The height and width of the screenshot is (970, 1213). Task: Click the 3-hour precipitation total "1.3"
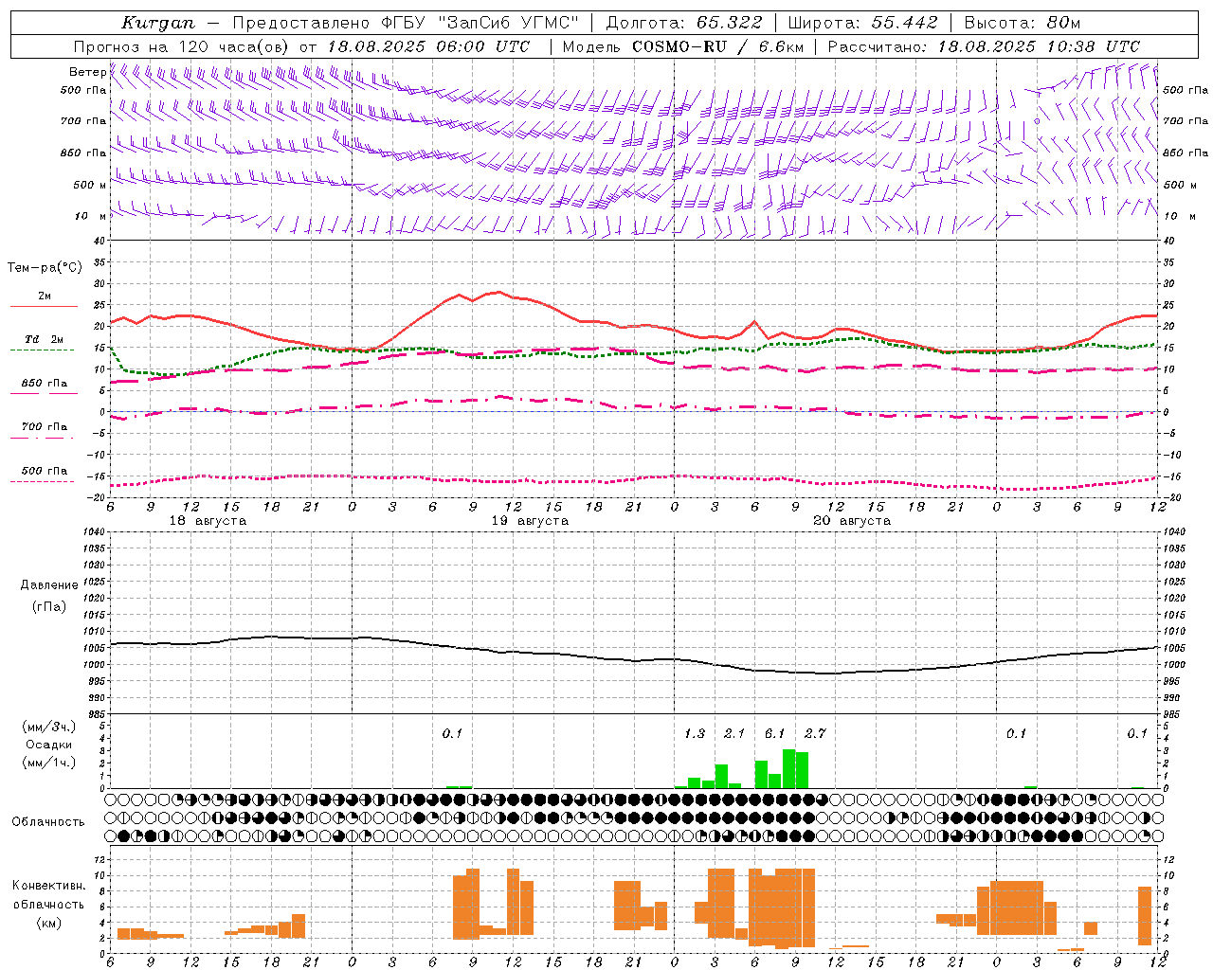[x=695, y=733]
